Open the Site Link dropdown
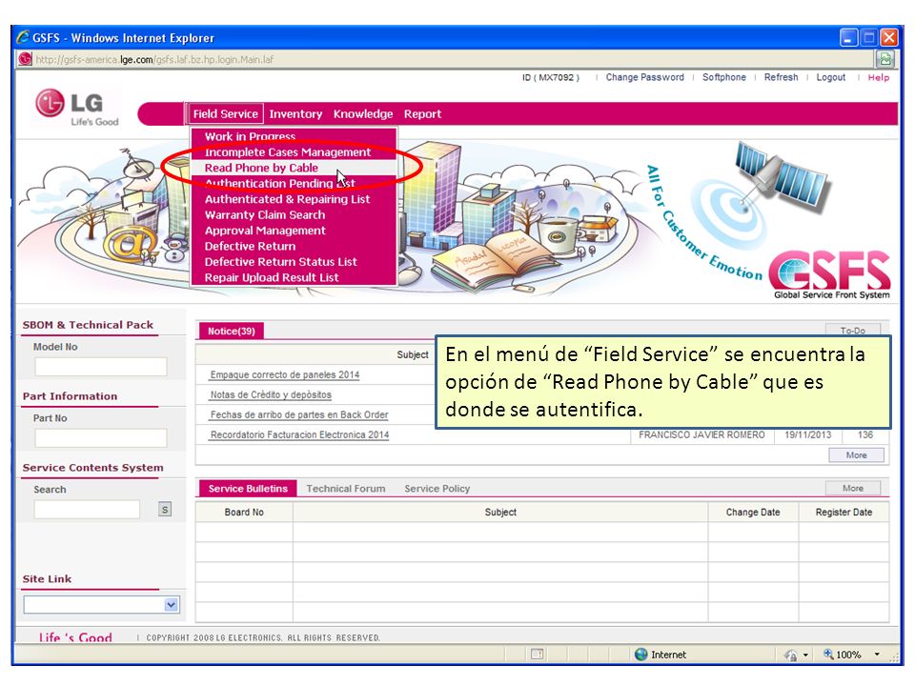Image resolution: width=915 pixels, height=686 pixels. [x=171, y=604]
